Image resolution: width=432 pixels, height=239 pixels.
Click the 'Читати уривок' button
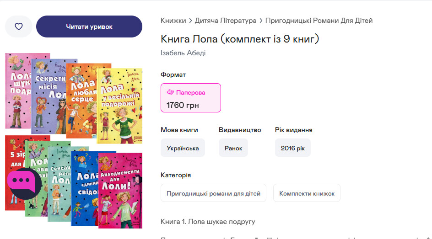tap(89, 27)
